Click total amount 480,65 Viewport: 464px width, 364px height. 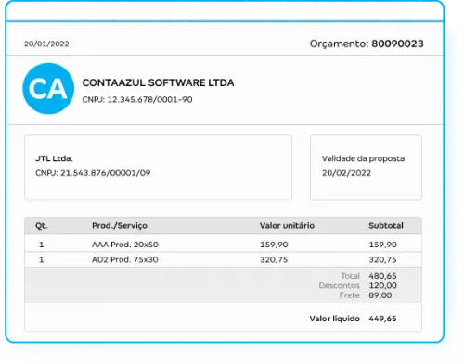tap(382, 276)
